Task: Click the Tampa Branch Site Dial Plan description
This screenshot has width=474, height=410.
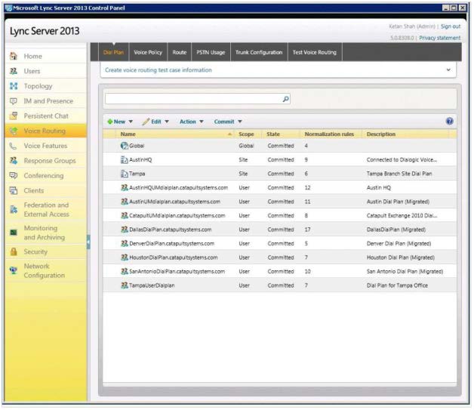Action: [x=399, y=174]
